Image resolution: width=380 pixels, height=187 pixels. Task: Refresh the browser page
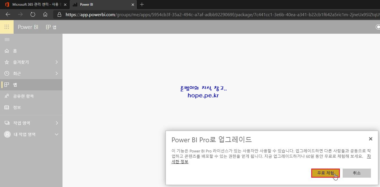33,14
